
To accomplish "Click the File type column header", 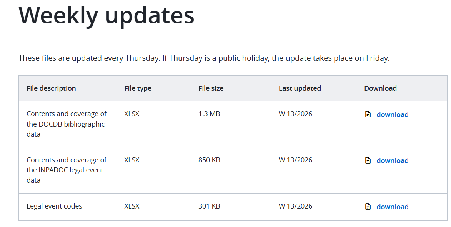I will (138, 88).
